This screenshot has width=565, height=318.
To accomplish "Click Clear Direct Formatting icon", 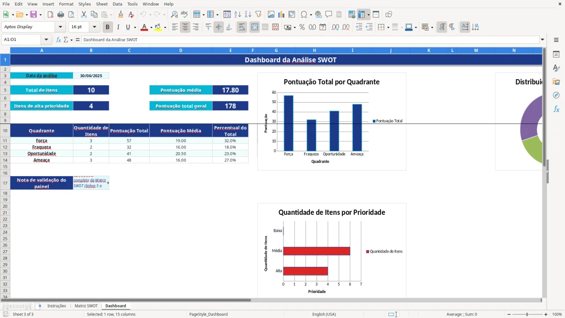I will (x=131, y=15).
